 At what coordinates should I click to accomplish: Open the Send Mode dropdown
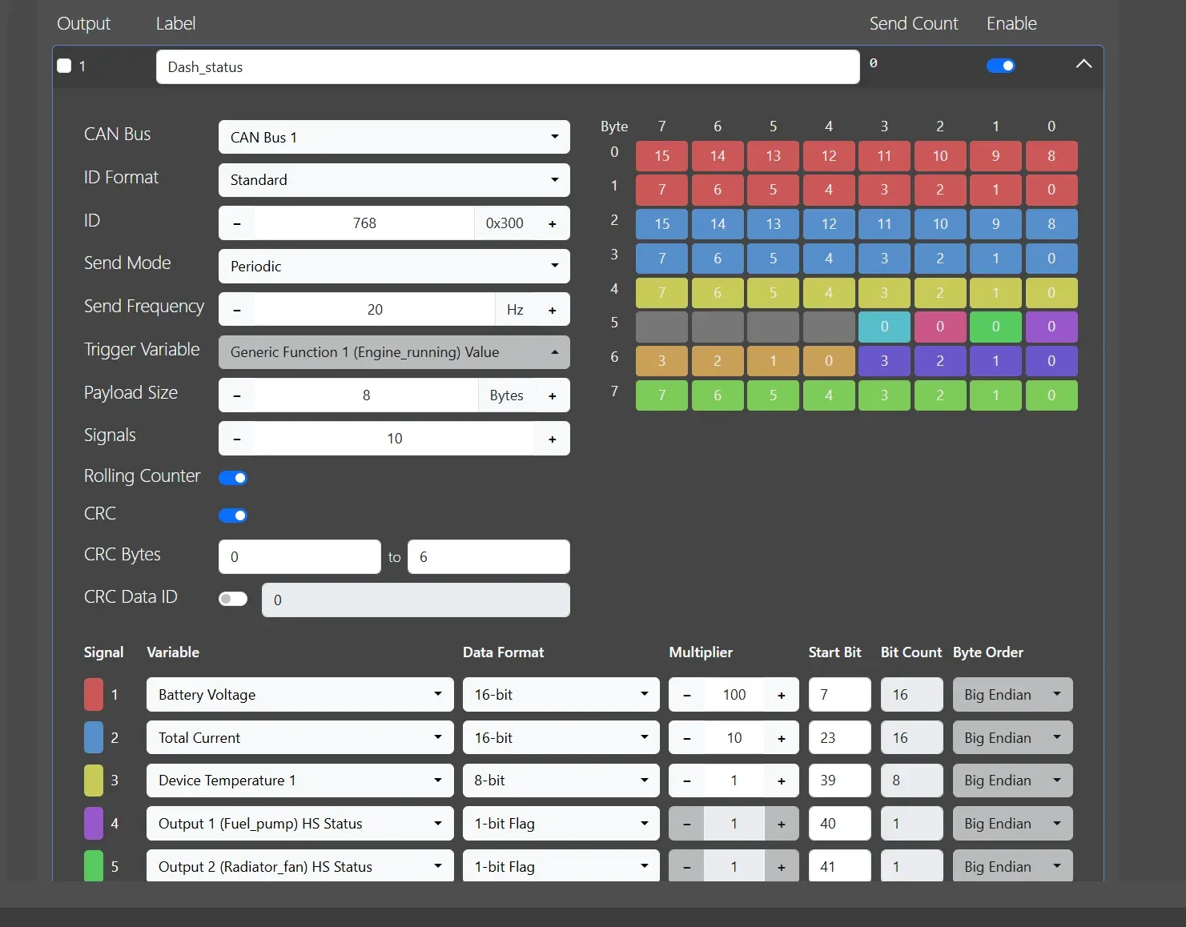394,267
